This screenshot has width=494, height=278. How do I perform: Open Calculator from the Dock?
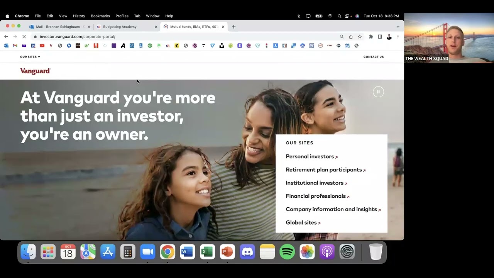coord(128,252)
